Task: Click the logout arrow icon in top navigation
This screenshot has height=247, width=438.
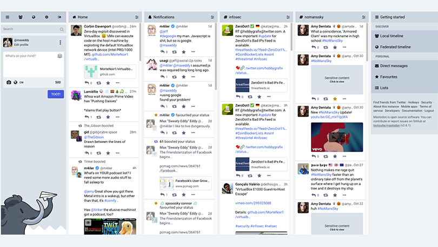Action: (59, 17)
